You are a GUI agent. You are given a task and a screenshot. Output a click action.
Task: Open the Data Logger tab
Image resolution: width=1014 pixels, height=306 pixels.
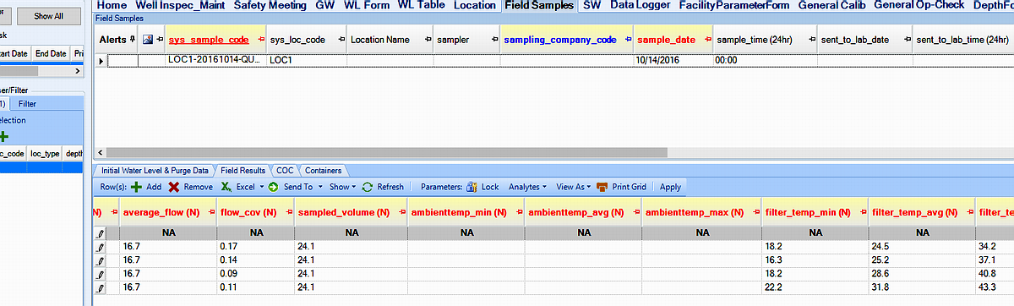coord(641,5)
